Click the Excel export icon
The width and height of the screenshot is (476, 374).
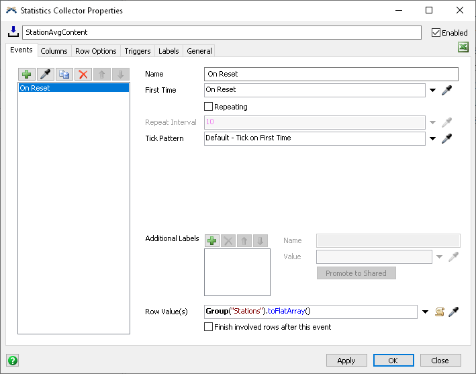(x=463, y=48)
